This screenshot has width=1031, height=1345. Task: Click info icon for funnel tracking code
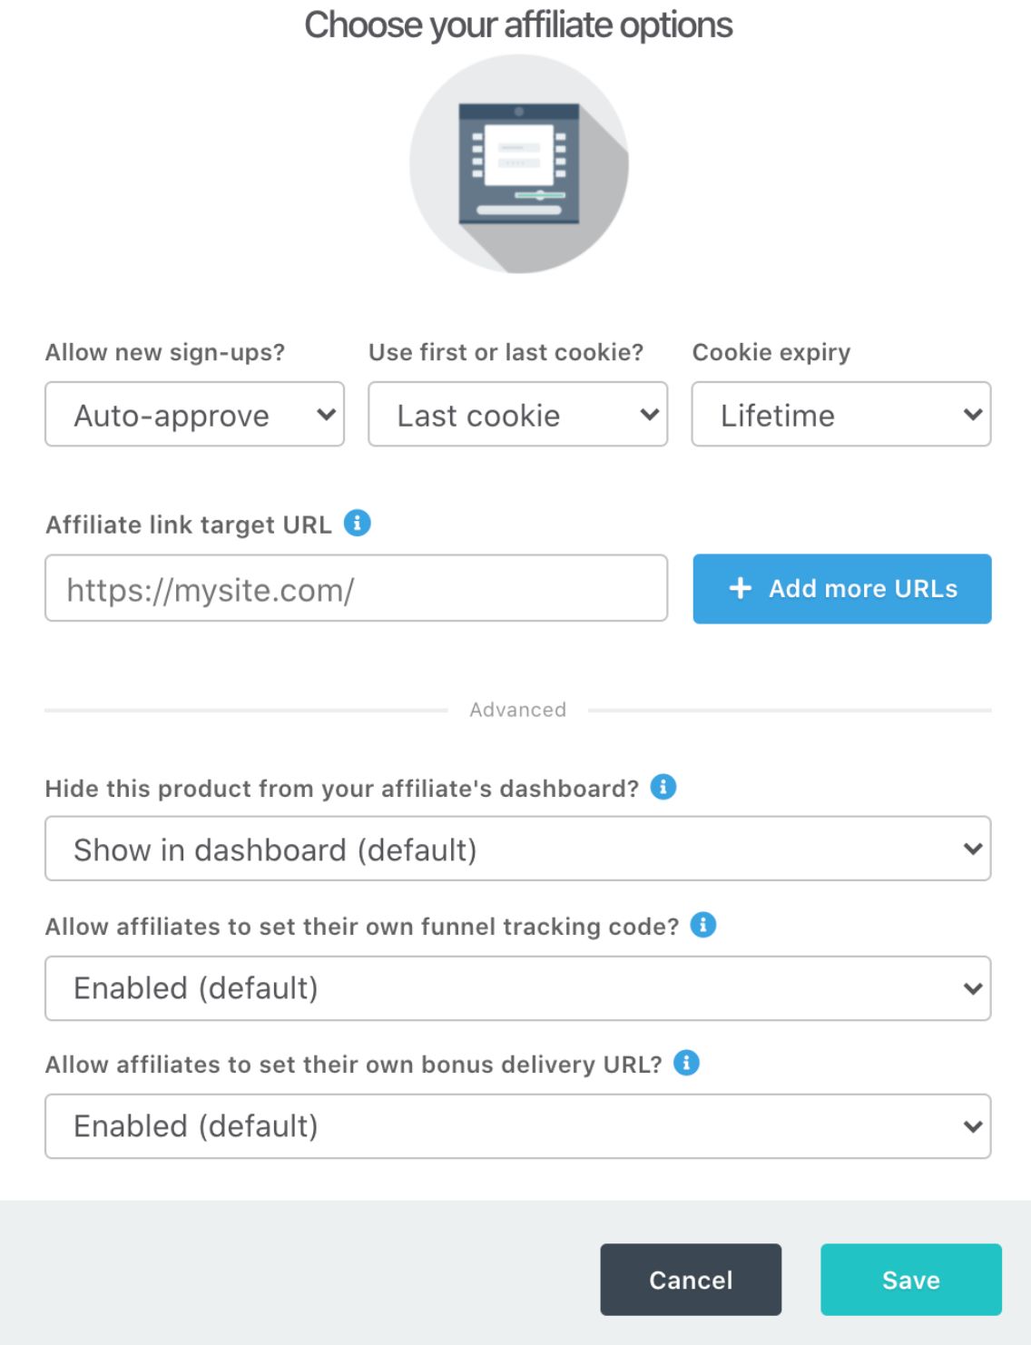(703, 925)
